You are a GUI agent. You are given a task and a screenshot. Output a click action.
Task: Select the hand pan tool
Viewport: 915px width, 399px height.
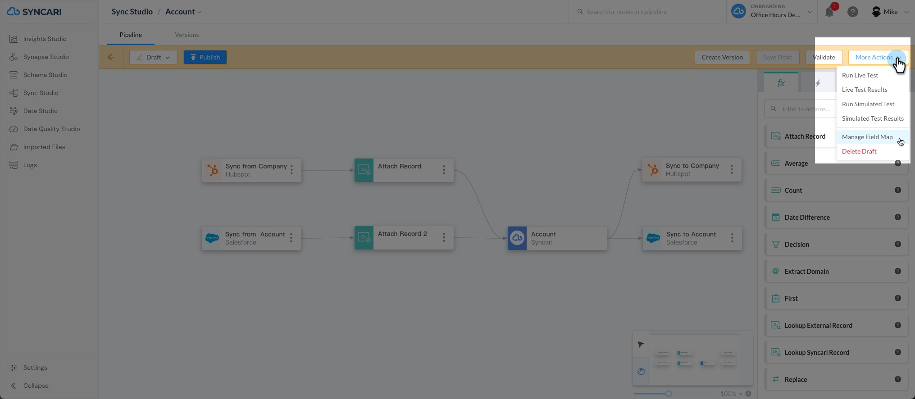641,372
